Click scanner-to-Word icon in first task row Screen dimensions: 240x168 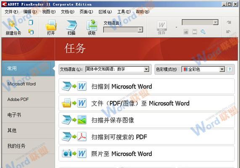(74, 86)
